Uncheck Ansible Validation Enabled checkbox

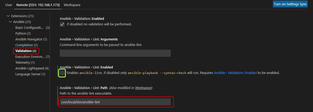(62, 24)
